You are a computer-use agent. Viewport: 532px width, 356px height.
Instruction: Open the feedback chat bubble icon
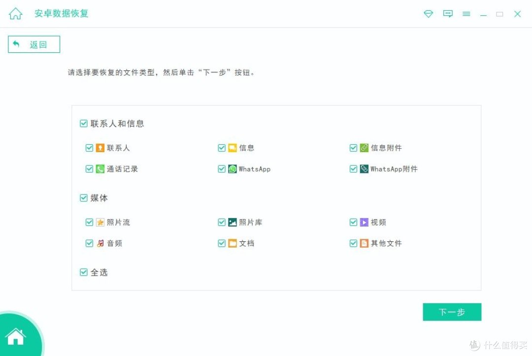tap(448, 14)
